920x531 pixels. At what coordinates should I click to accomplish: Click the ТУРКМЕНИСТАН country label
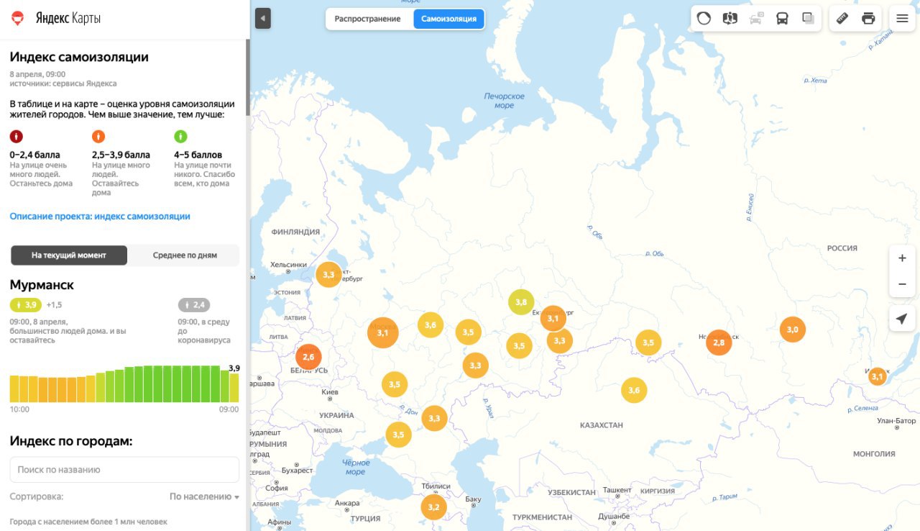543,517
